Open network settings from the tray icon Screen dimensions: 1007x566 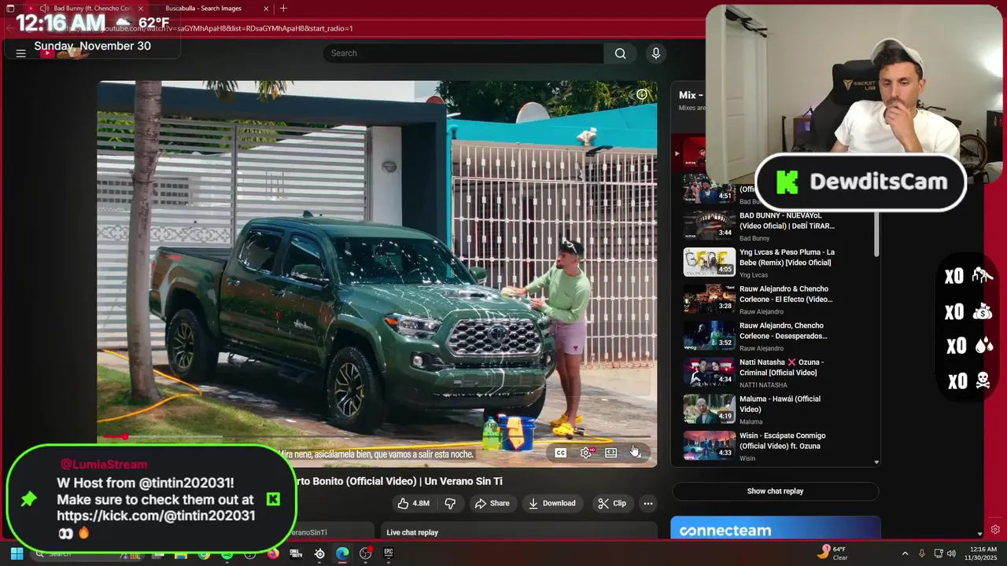[x=938, y=553]
